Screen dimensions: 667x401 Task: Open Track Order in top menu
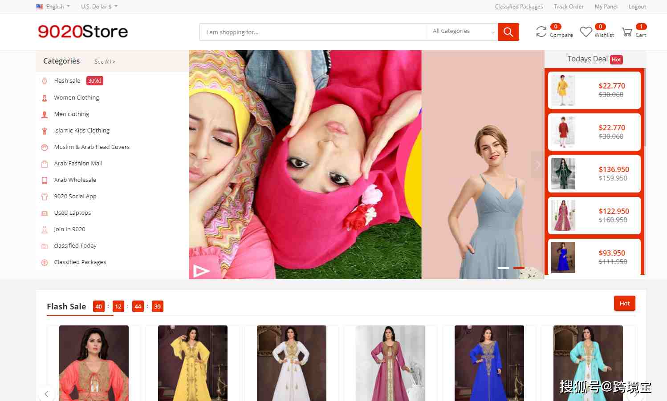[569, 7]
